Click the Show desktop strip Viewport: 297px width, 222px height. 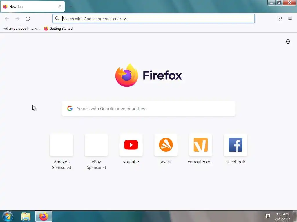coord(295,216)
